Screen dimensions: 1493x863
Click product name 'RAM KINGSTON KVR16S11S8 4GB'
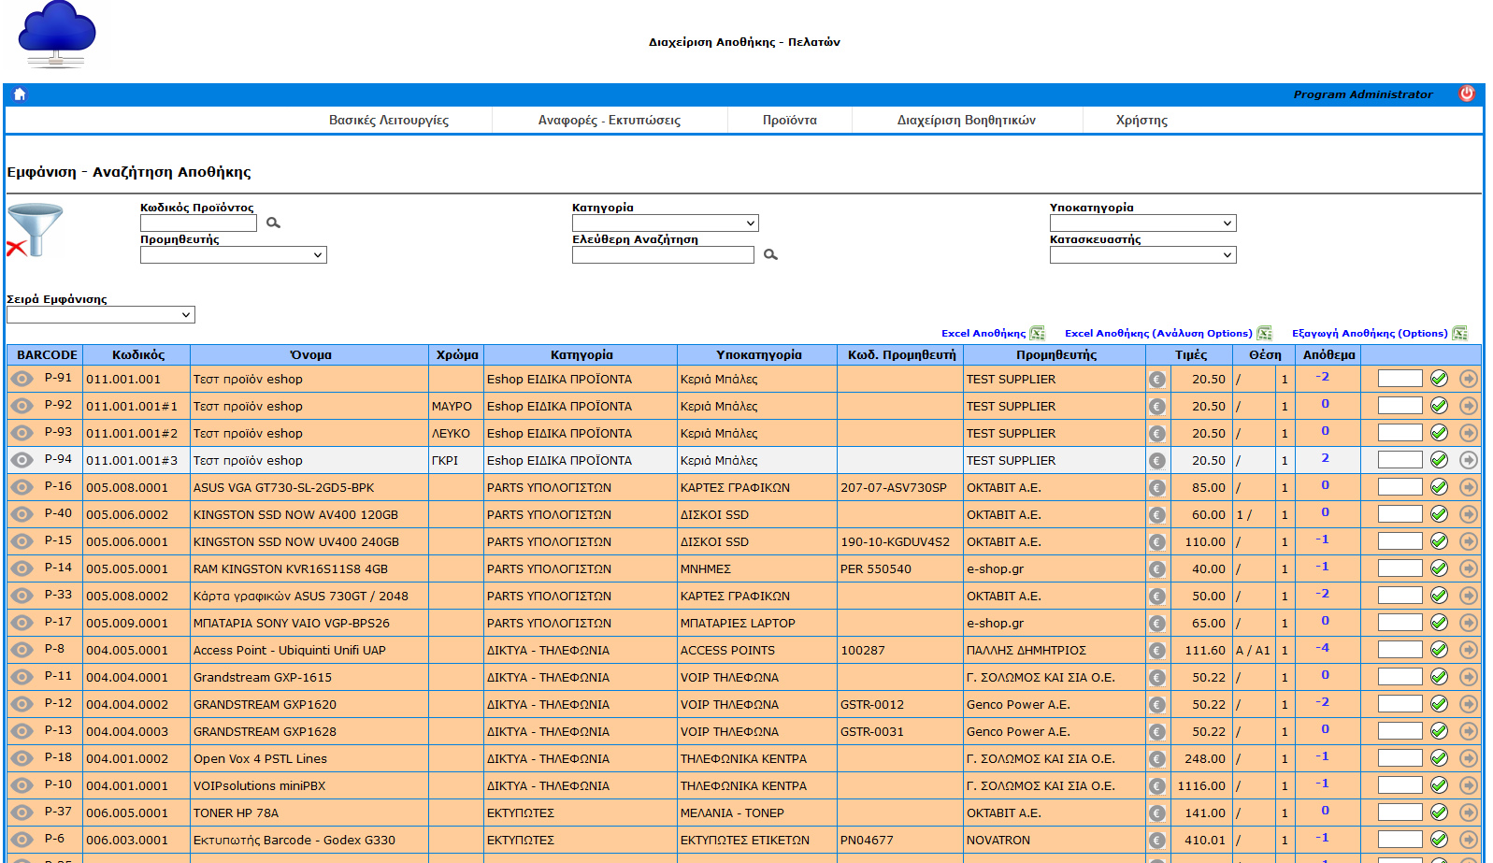coord(291,569)
